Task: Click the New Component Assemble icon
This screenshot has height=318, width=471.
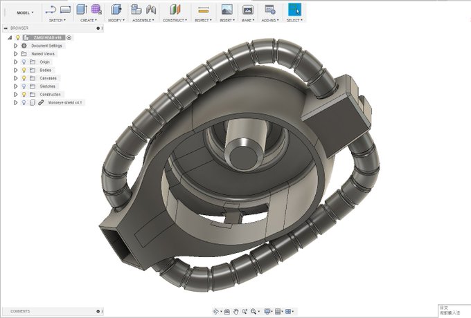Action: 136,10
